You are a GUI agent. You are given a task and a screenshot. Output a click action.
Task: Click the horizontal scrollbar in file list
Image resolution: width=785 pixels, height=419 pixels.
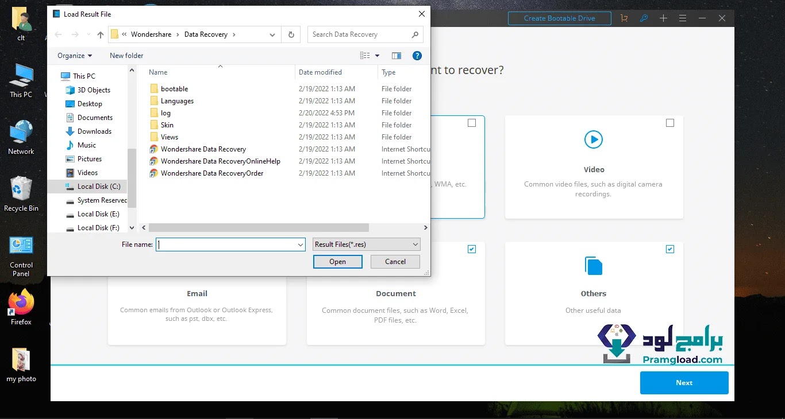point(259,228)
